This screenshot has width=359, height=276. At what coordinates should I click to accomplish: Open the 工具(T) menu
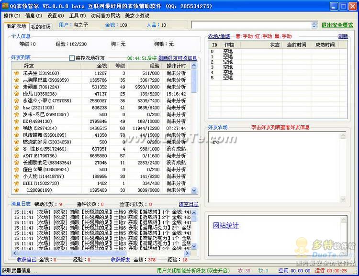[x=78, y=16]
